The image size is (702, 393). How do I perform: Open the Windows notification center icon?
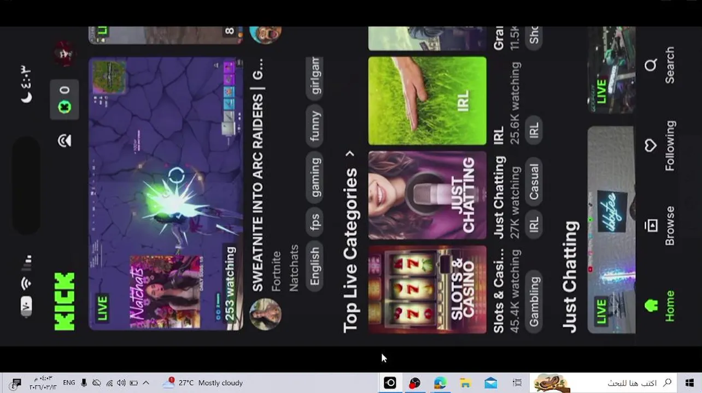[16, 383]
